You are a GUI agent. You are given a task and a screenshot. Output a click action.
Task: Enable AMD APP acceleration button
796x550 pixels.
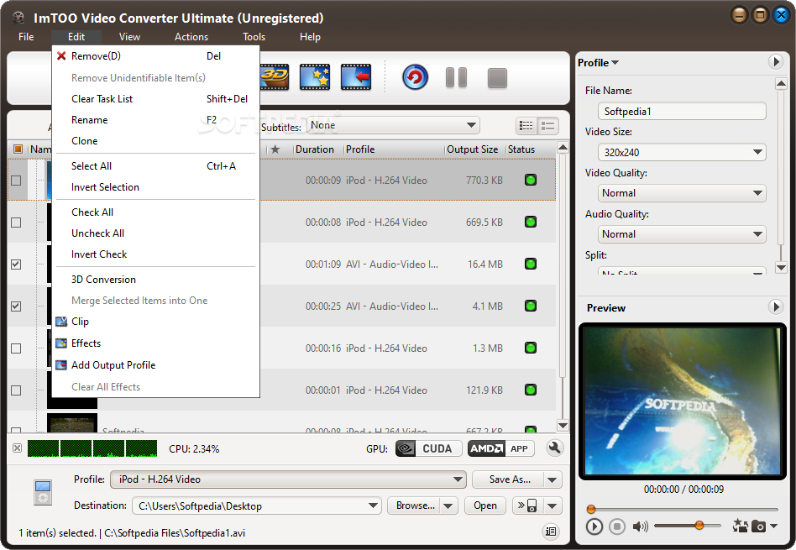coord(501,448)
